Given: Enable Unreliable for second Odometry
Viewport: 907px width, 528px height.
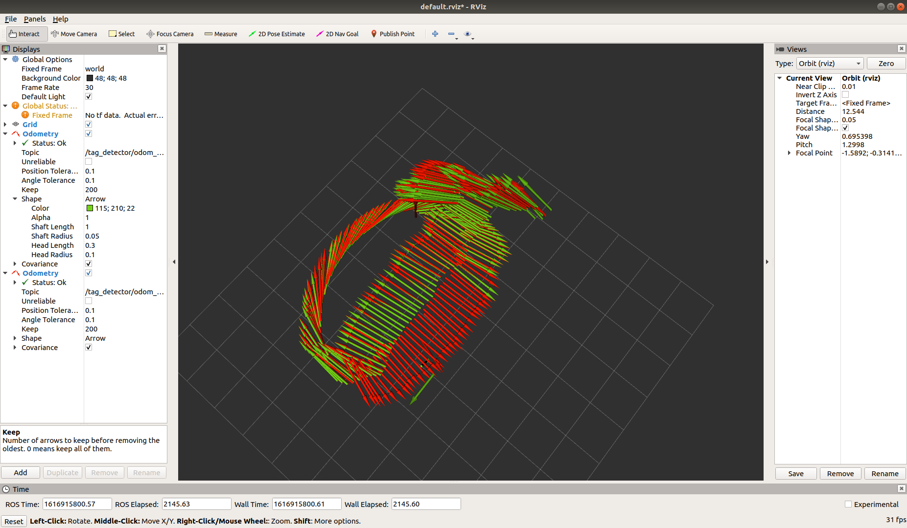Looking at the screenshot, I should pos(89,301).
